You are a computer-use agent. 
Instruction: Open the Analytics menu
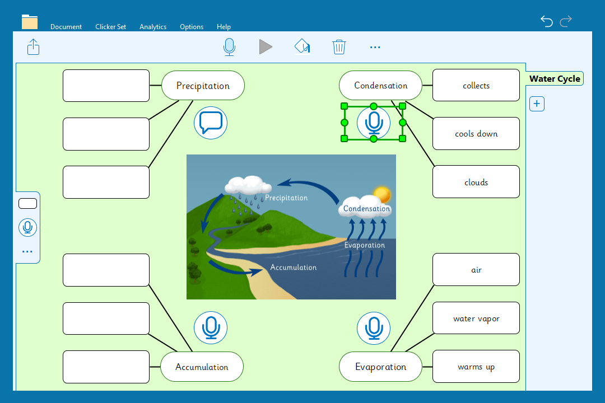point(153,27)
